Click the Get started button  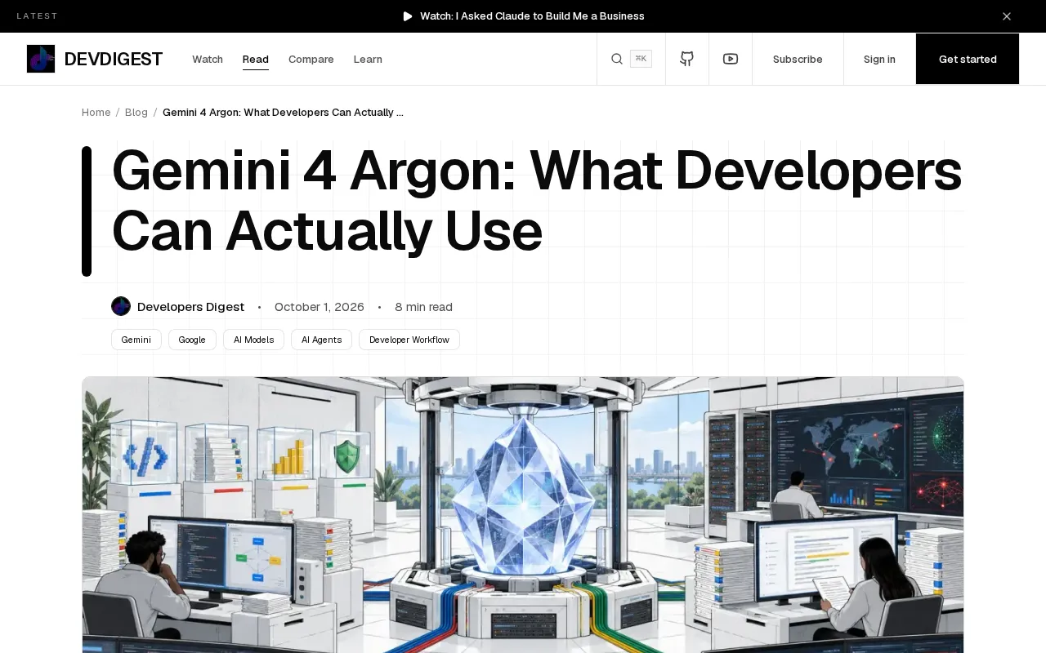tap(968, 59)
